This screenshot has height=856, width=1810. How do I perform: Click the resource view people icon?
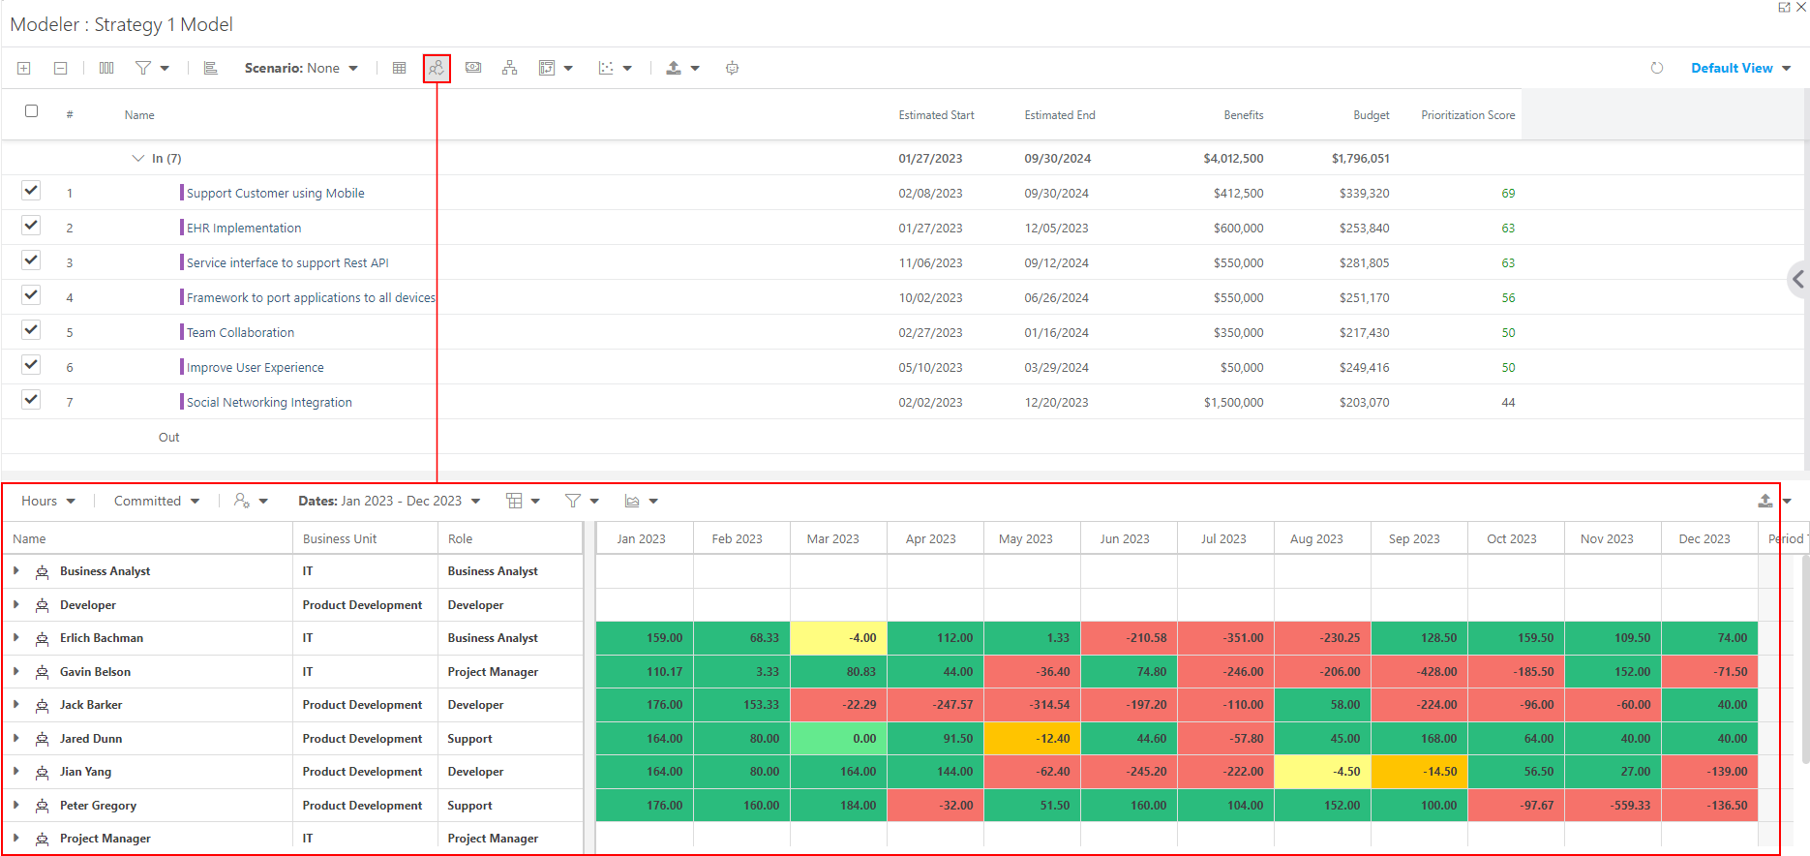click(x=437, y=68)
